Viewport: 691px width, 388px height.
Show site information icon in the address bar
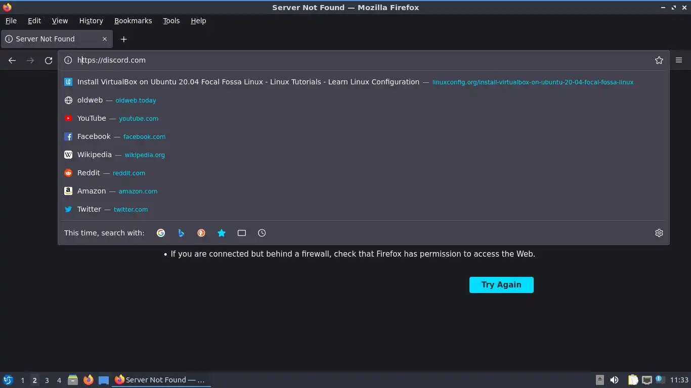(68, 60)
